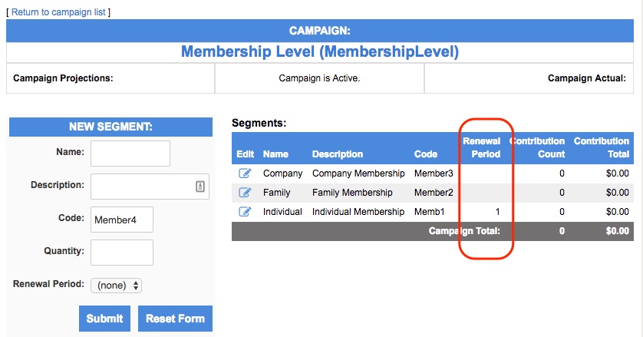Click the Name column header in Segments
Viewport: 643px width, 337px height.
pyautogui.click(x=275, y=154)
